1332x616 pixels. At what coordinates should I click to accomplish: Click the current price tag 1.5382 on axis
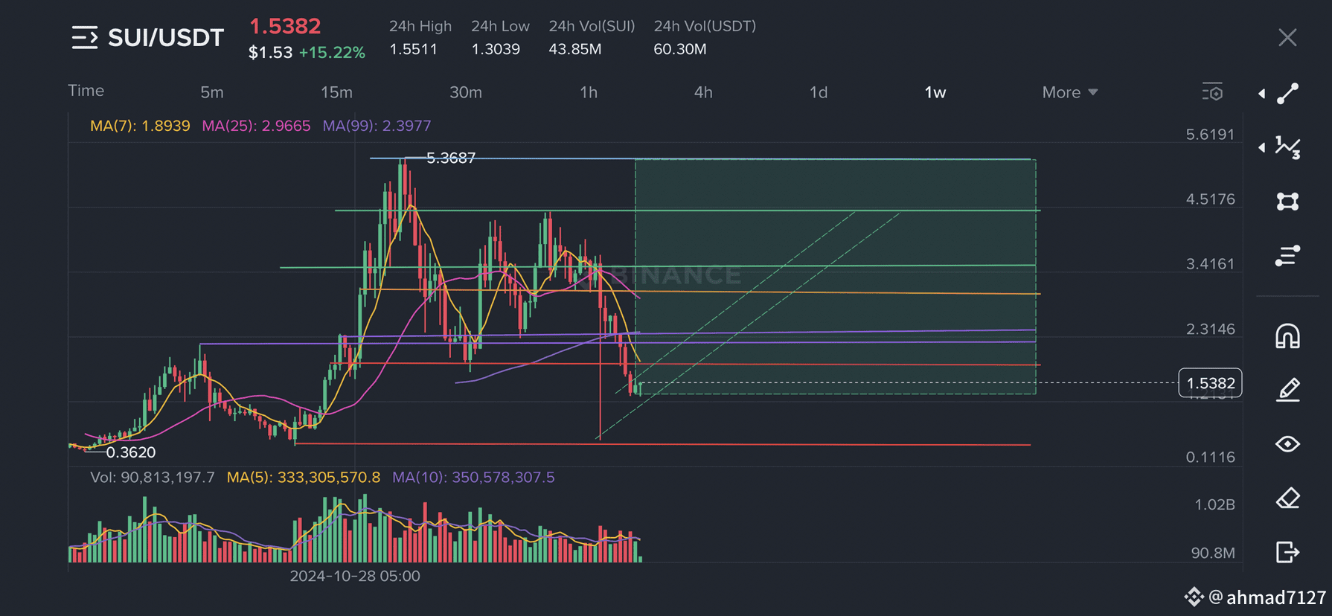(x=1211, y=383)
